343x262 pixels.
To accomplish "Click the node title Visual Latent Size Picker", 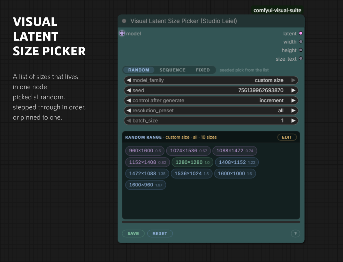I will [183, 21].
